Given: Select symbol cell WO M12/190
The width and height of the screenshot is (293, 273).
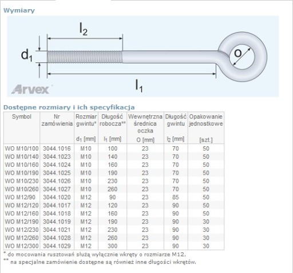Looking at the screenshot, I should click(22, 222).
